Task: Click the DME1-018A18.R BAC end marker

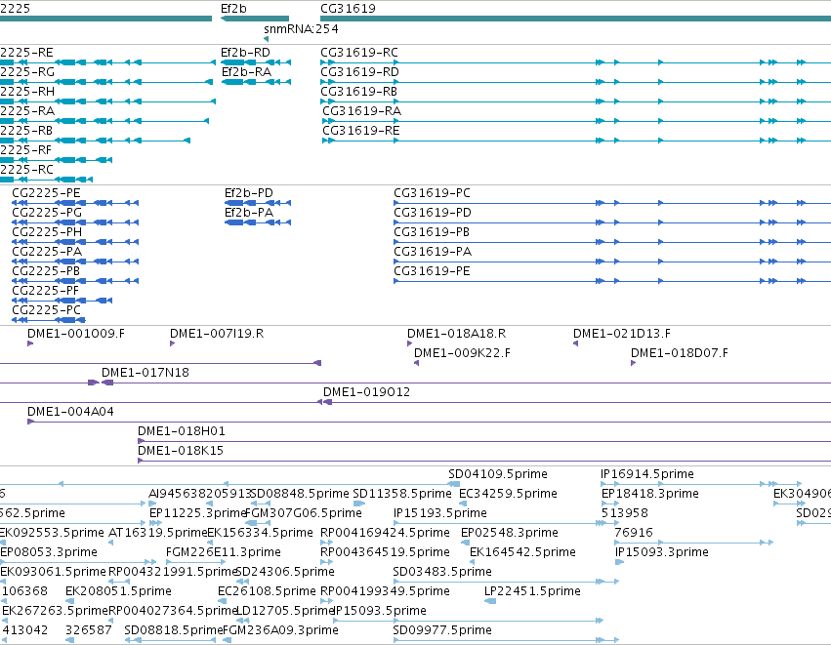Action: coord(410,343)
